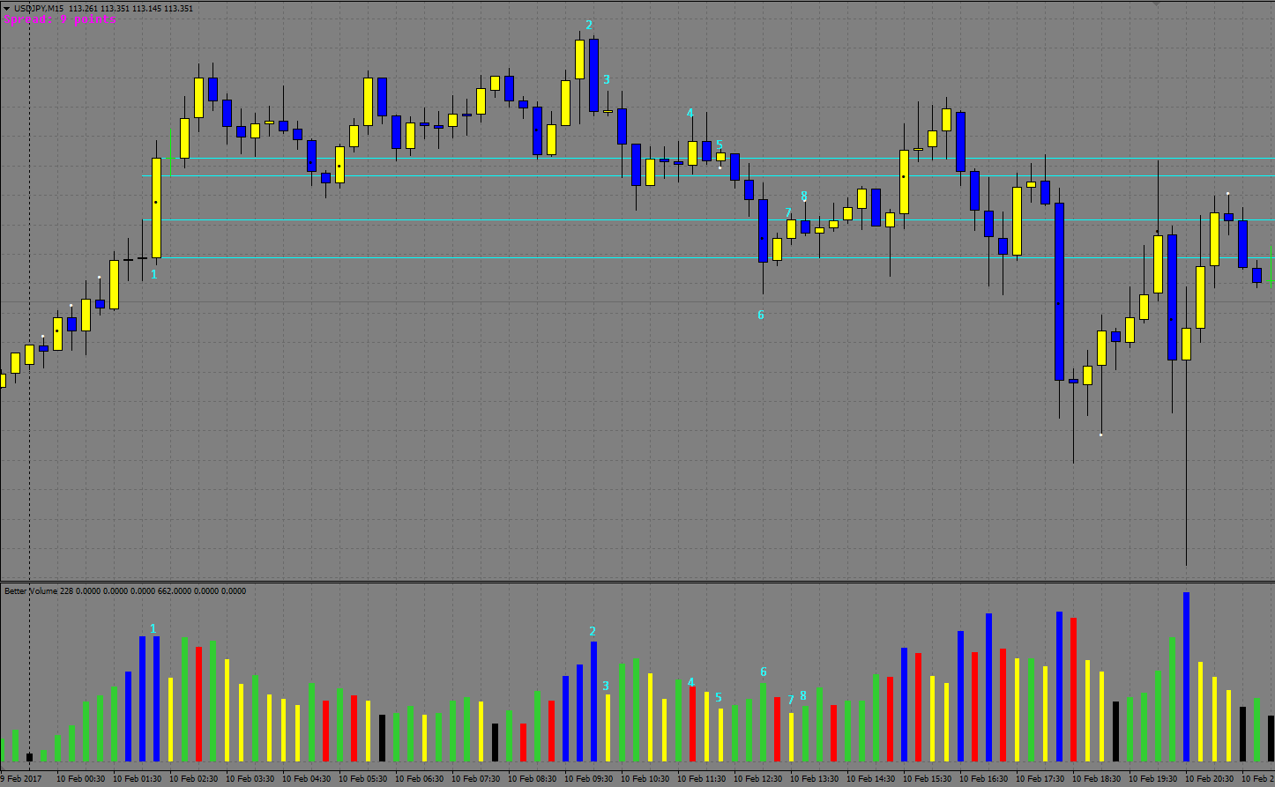Click the "10 Feb 13:30" time label
The image size is (1275, 787).
[814, 779]
